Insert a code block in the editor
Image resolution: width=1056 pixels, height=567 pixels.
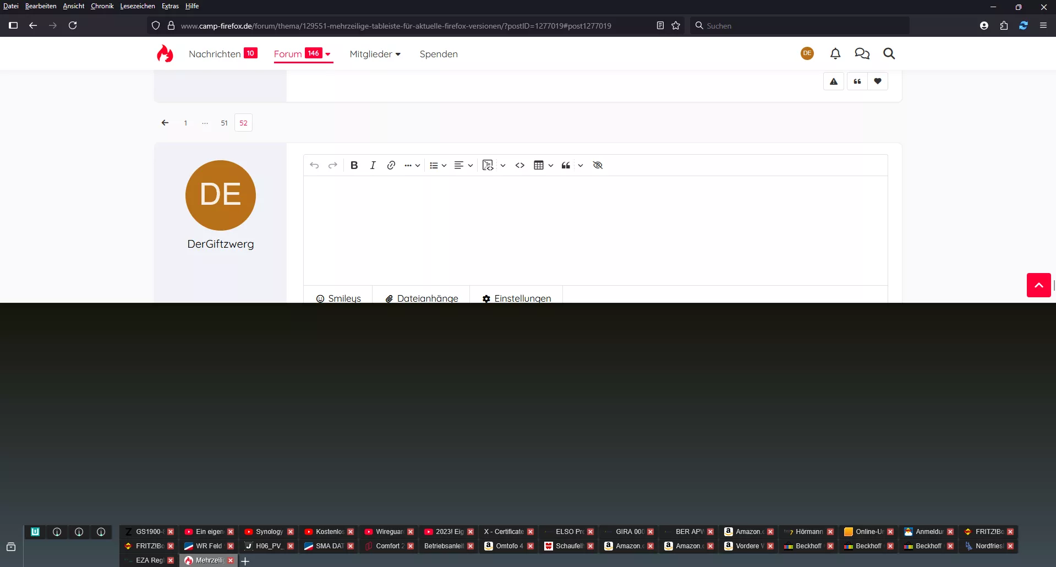coord(488,165)
